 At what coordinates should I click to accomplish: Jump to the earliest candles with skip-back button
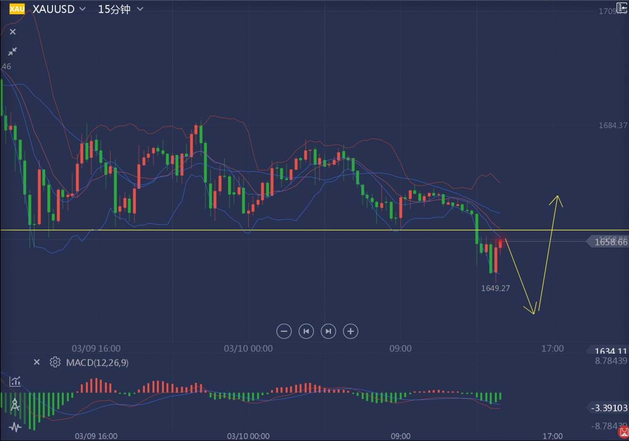(306, 331)
